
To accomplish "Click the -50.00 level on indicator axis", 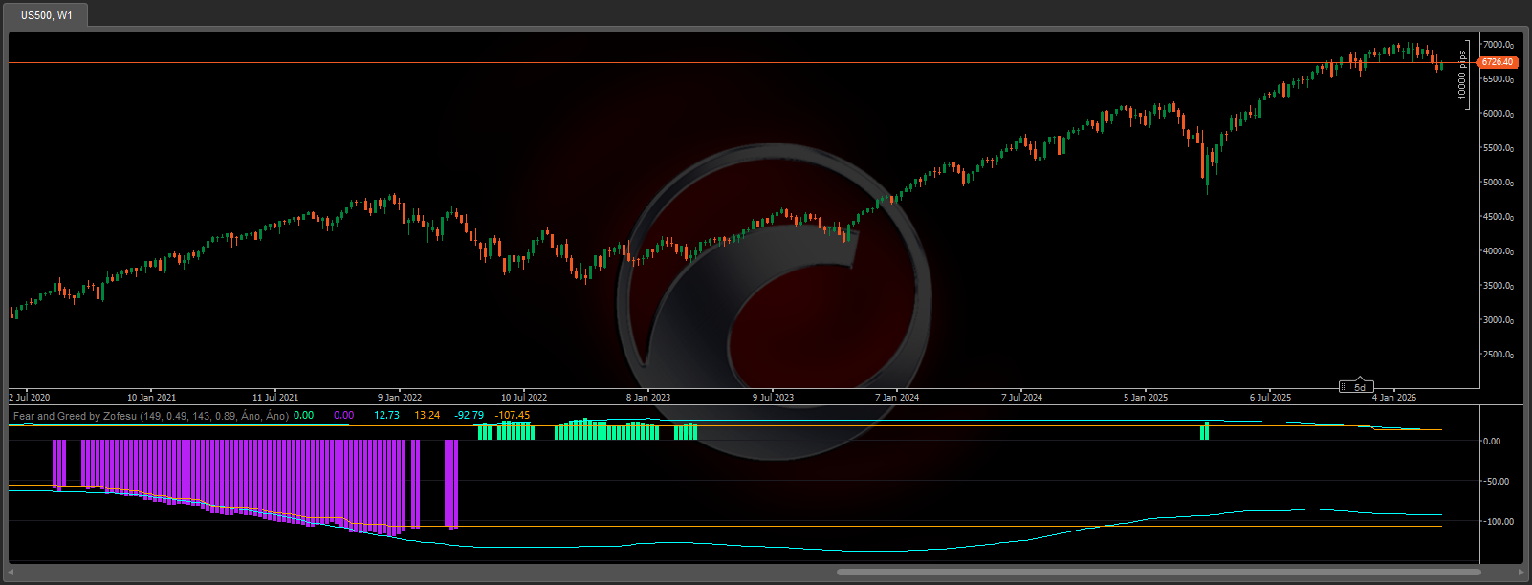I will coord(1498,482).
